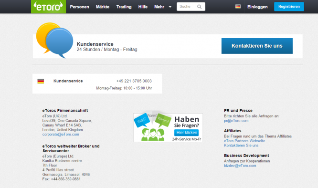
Task: Click the Hier klicken button in banner
Action: click(186, 133)
